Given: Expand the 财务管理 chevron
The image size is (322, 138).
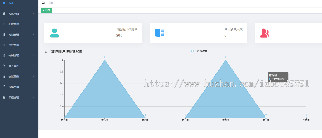Looking at the screenshot, I should coord(34,66).
